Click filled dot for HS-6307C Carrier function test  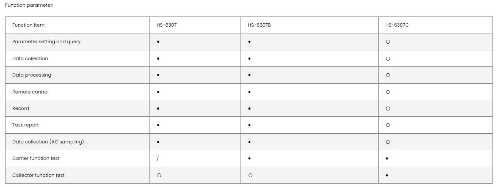point(387,159)
